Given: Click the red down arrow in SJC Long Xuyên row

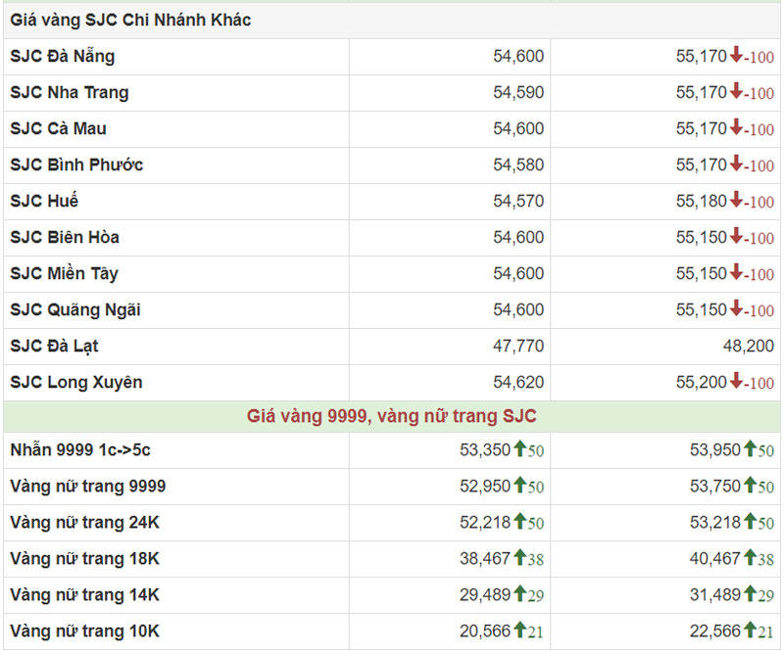Looking at the screenshot, I should (x=736, y=382).
